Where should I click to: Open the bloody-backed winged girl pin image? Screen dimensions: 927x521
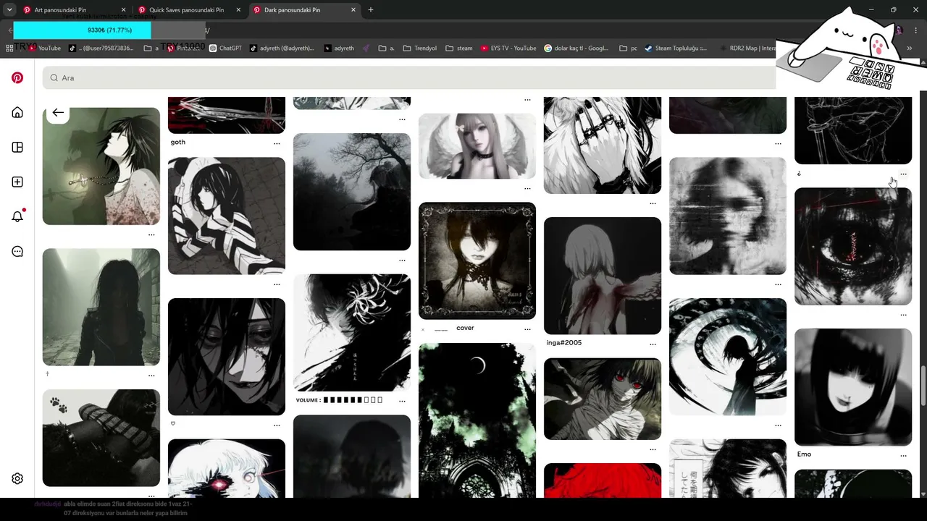603,276
